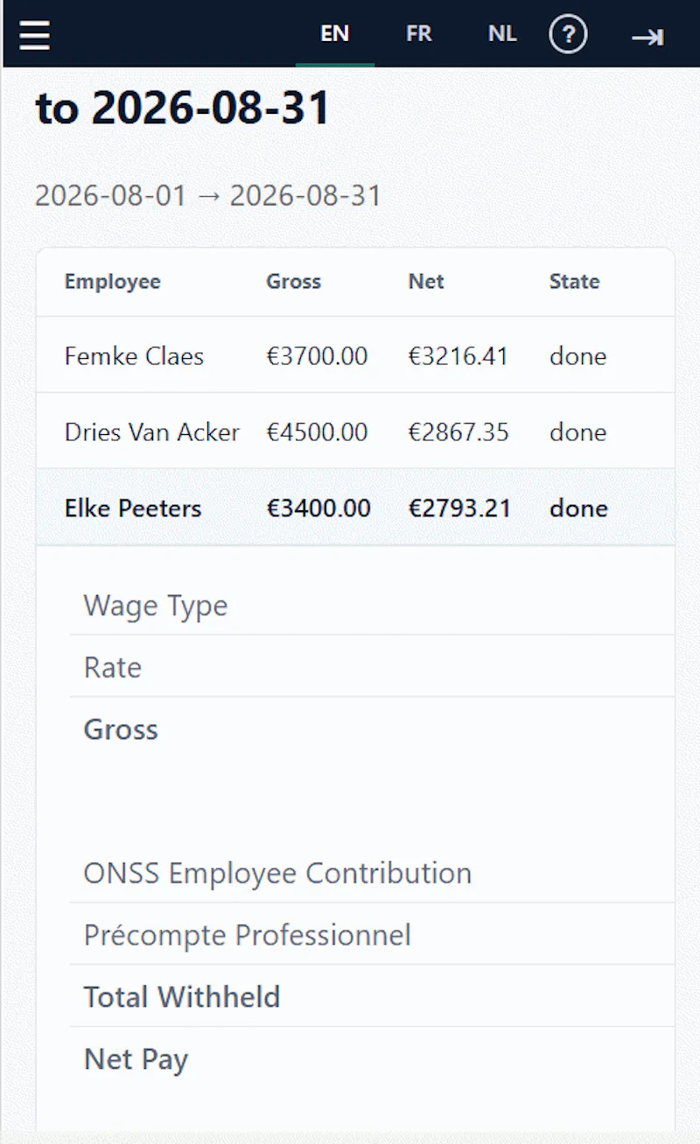Switch language to EN
Viewport: 700px width, 1144px height.
335,34
